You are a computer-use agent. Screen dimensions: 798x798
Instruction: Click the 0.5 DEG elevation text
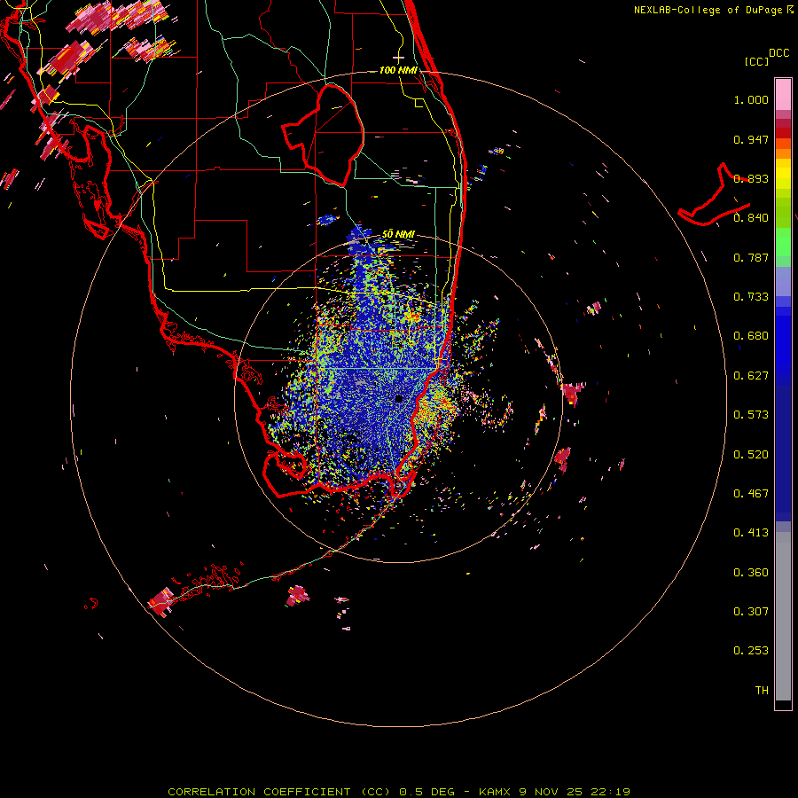pyautogui.click(x=427, y=792)
